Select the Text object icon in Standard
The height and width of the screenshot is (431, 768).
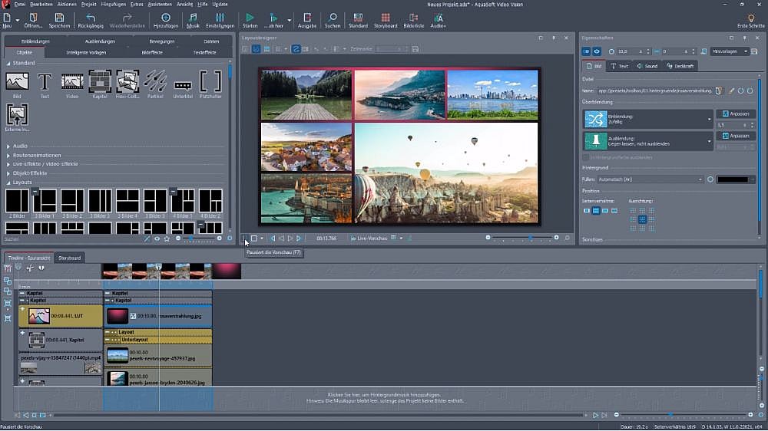click(x=45, y=81)
